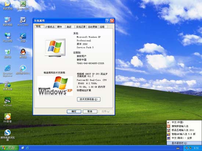Click the 微软中国 registration text

pyautogui.click(x=82, y=60)
